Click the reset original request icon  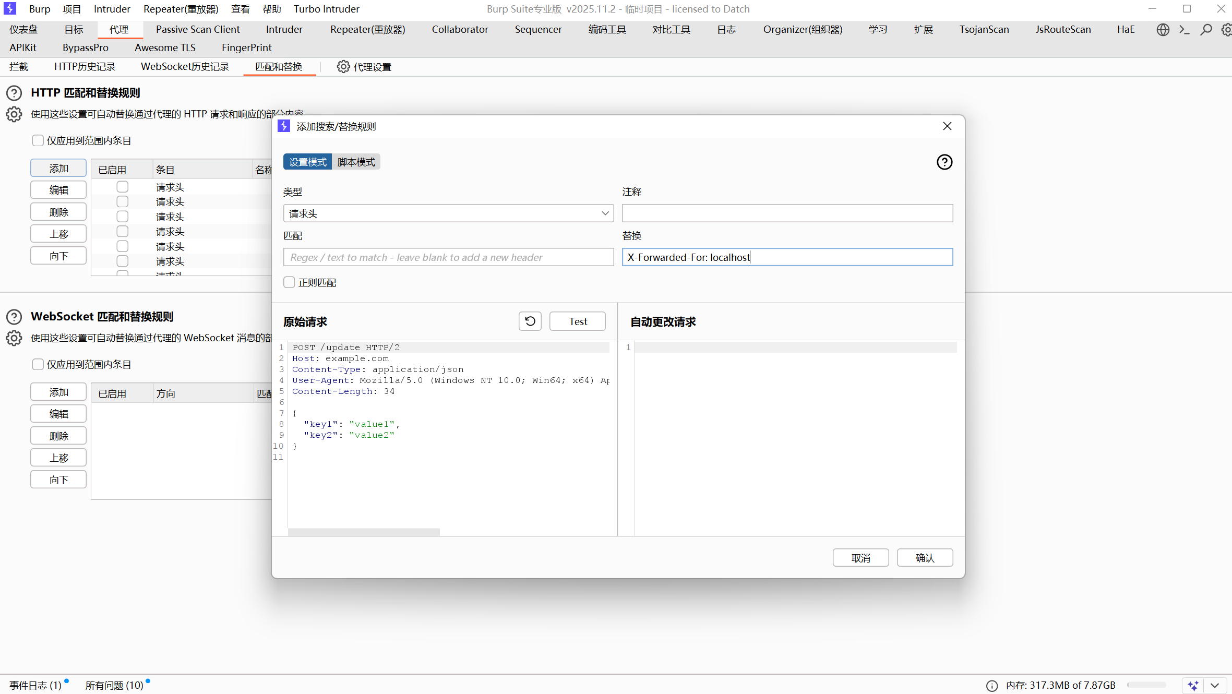click(x=530, y=321)
